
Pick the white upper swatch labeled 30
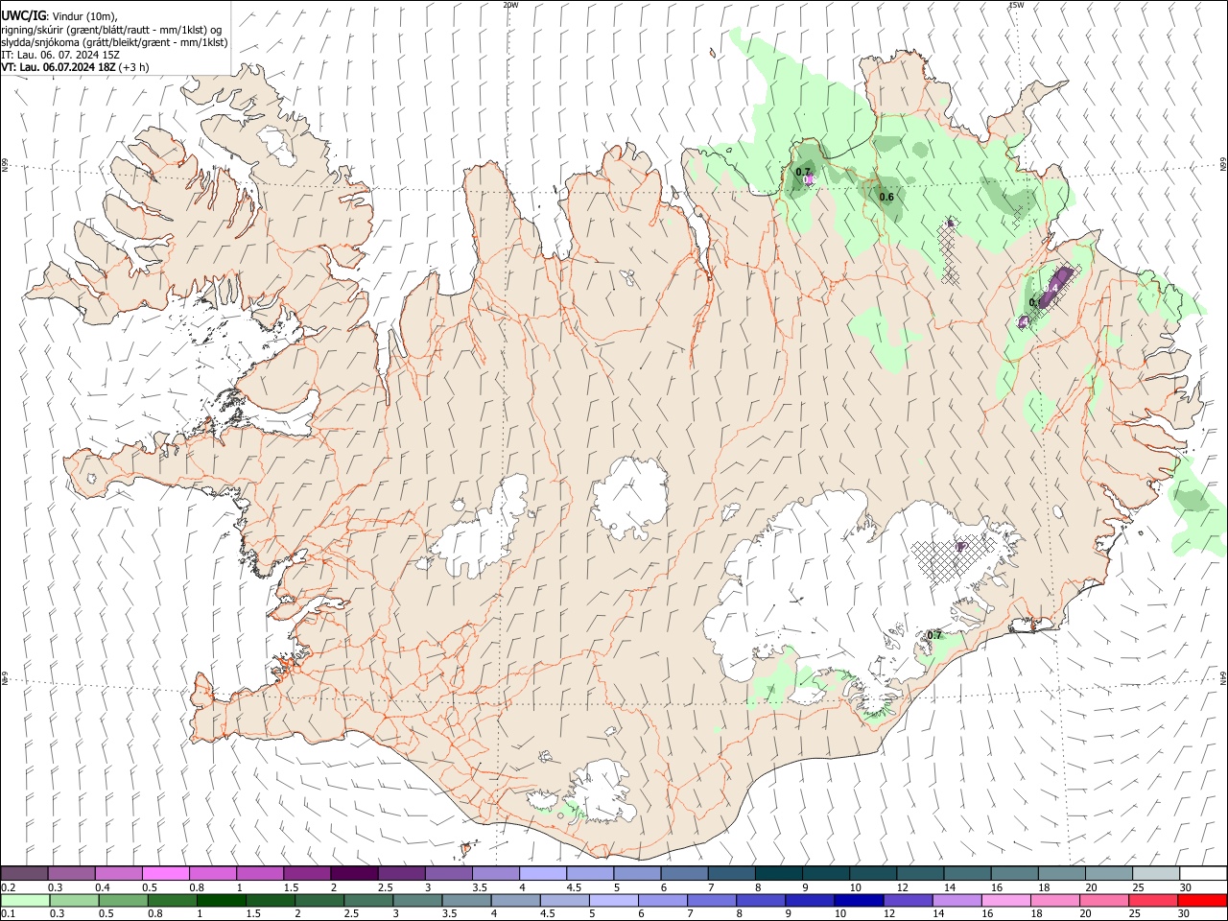click(x=1202, y=873)
